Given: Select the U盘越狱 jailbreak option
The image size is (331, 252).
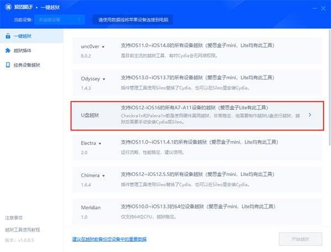Looking at the screenshot, I should (188, 115).
